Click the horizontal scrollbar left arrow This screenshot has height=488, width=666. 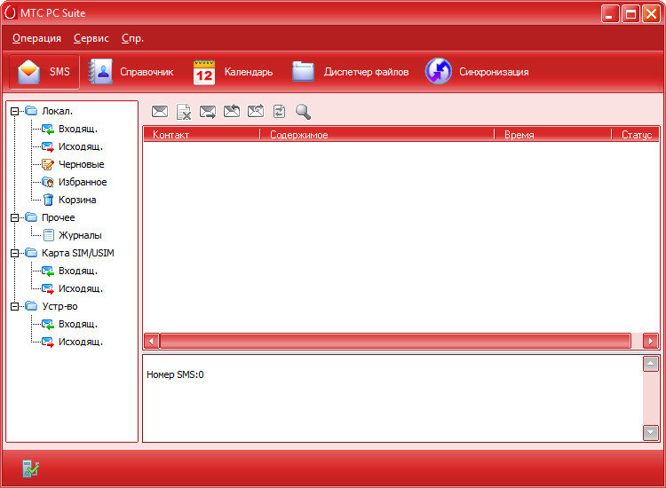[151, 342]
